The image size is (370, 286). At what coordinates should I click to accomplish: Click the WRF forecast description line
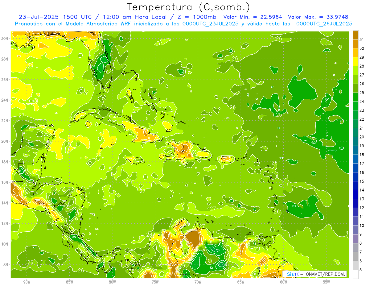click(x=183, y=23)
